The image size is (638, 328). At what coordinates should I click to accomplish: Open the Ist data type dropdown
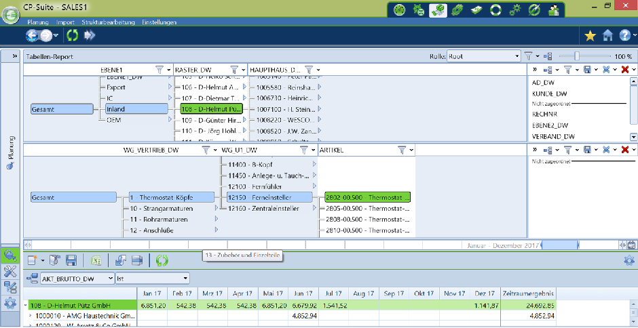(x=153, y=279)
